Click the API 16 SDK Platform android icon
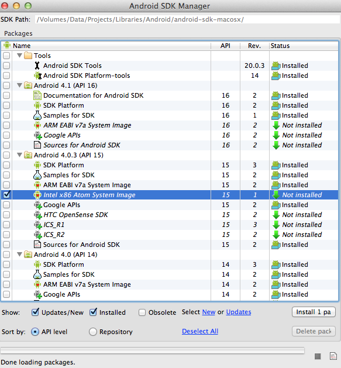Screen dimensions: 341x368 [37, 105]
